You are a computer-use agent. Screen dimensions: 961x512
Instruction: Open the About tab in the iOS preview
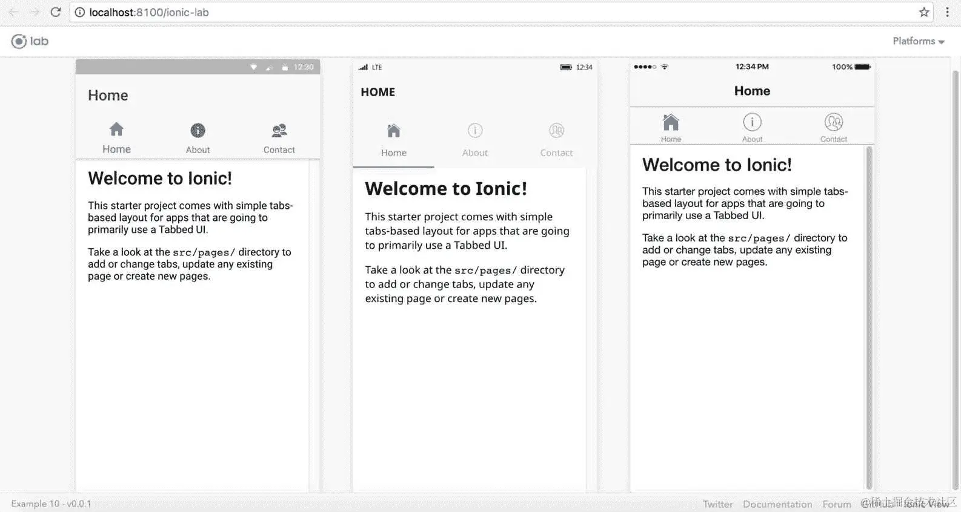coord(752,127)
